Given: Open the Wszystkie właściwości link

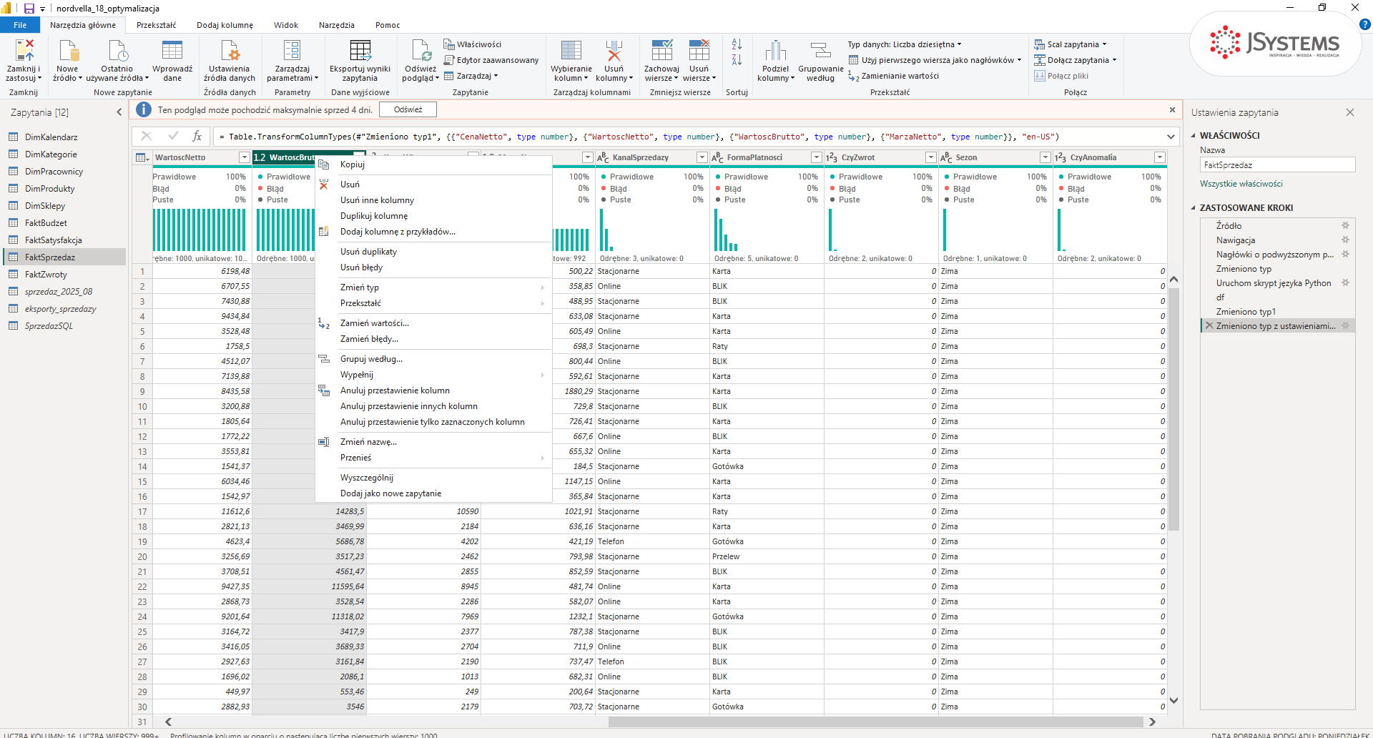Looking at the screenshot, I should [1241, 184].
